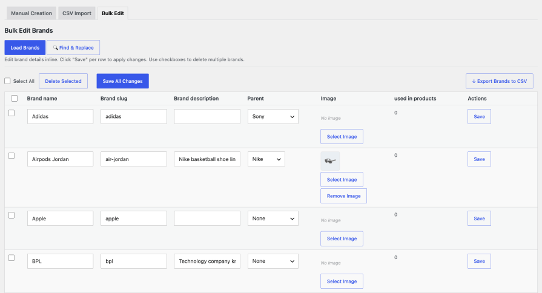The width and height of the screenshot is (542, 293).
Task: Save the Adidas row
Action: 479,116
